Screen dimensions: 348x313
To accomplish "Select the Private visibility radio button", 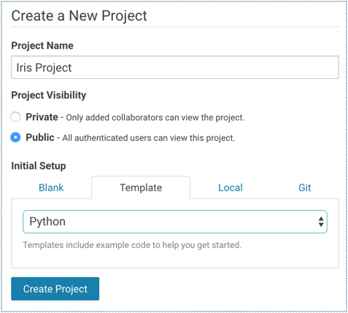I will click(x=15, y=117).
